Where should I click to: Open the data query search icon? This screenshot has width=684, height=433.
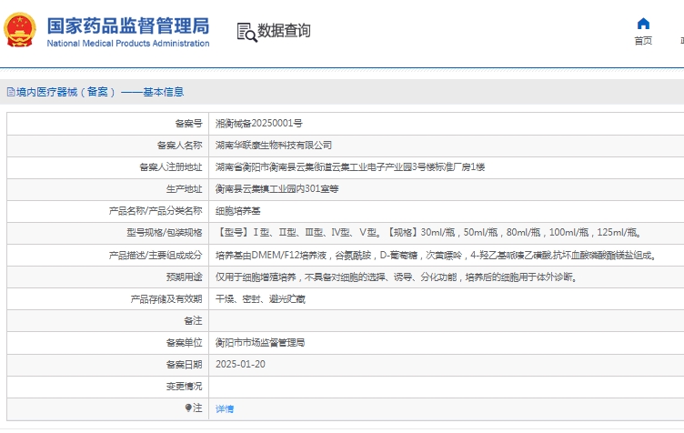(246, 32)
